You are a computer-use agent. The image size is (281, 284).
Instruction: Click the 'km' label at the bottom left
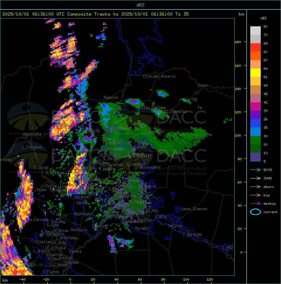click(5, 280)
